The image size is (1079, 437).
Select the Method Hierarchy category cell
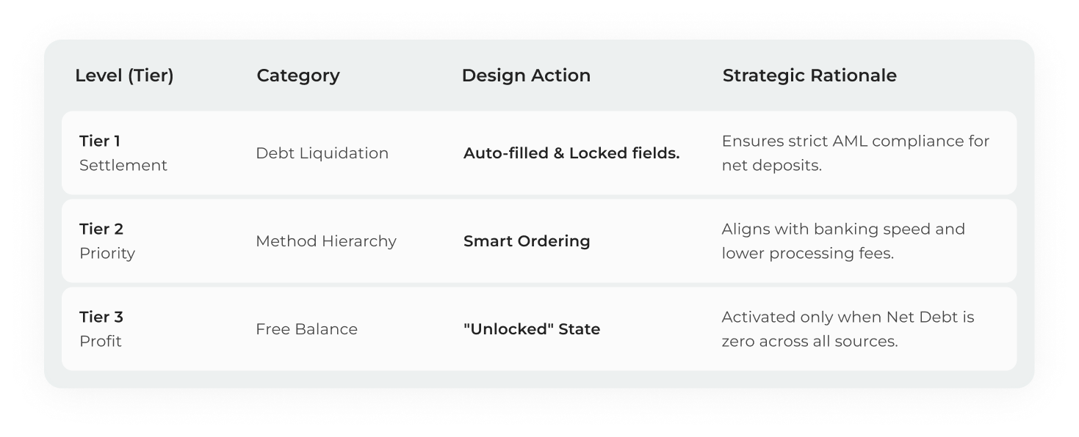[325, 241]
